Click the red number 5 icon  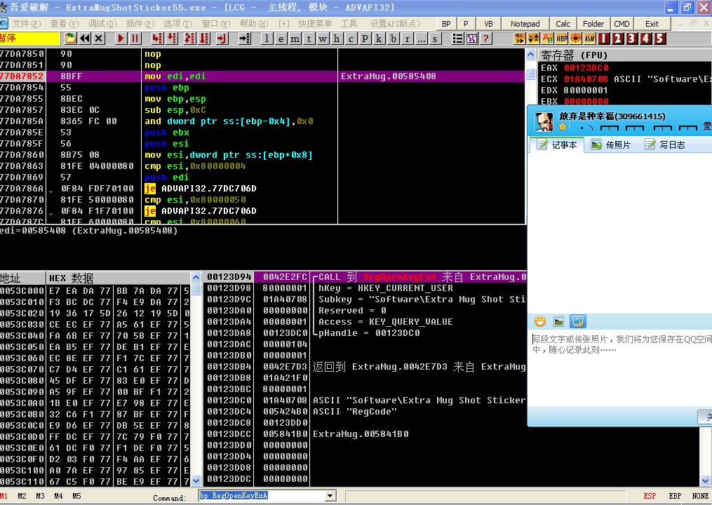(660, 39)
